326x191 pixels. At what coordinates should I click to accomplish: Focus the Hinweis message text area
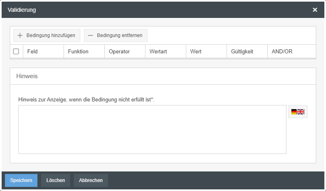(152, 130)
